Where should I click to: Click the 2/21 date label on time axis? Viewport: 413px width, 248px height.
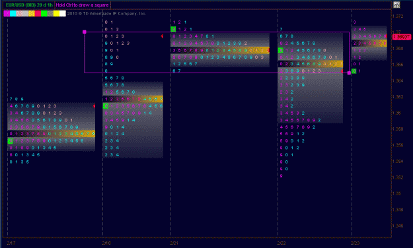coord(174,243)
